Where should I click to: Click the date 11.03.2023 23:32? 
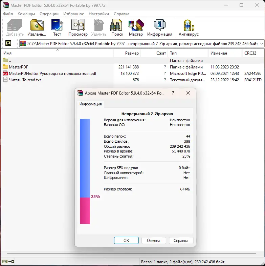(x=224, y=67)
